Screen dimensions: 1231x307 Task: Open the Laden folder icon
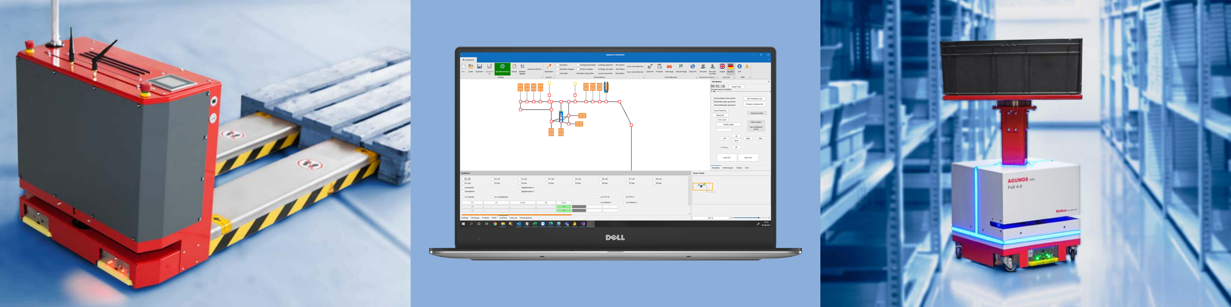tap(471, 67)
